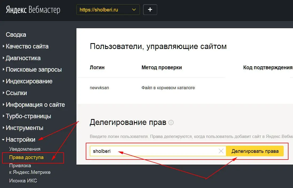The width and height of the screenshot is (293, 188).
Task: Open Привязка к Яндекс.Метрике item
Action: (30, 169)
